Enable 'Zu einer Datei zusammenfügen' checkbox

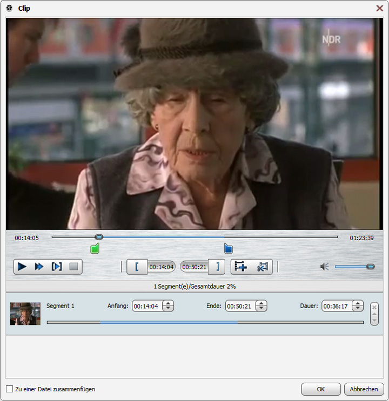10,389
